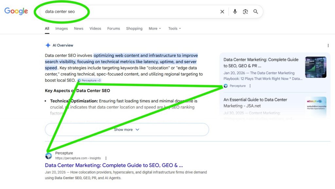Screen dimensions: 335x189
Task: Switch to the News tab
Action: coord(79,29)
